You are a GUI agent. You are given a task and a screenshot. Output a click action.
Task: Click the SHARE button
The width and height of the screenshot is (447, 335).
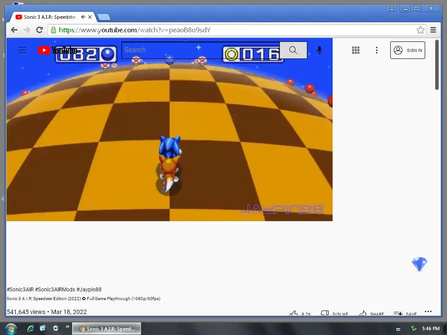tap(371, 314)
